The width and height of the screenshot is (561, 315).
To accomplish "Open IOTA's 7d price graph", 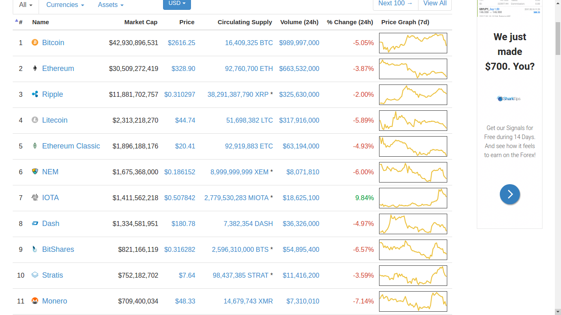I will (x=413, y=198).
